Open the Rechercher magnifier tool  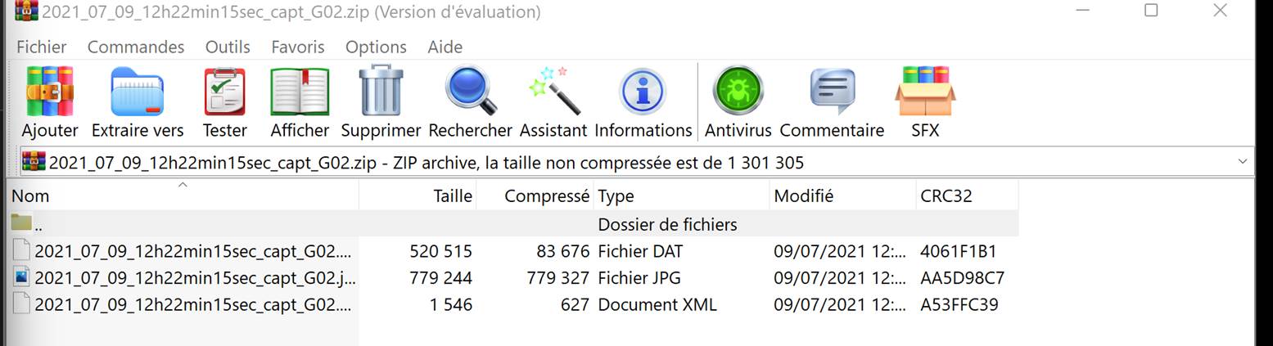click(x=470, y=92)
